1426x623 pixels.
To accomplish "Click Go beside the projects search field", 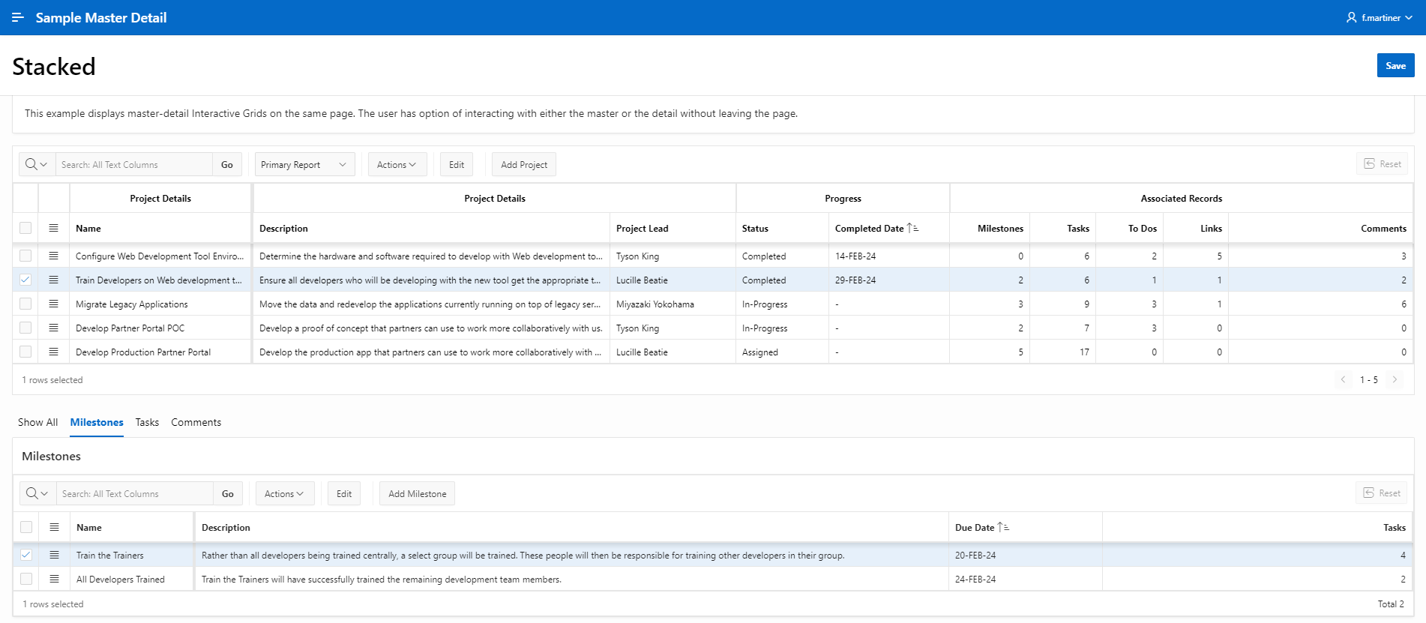I will coord(227,164).
